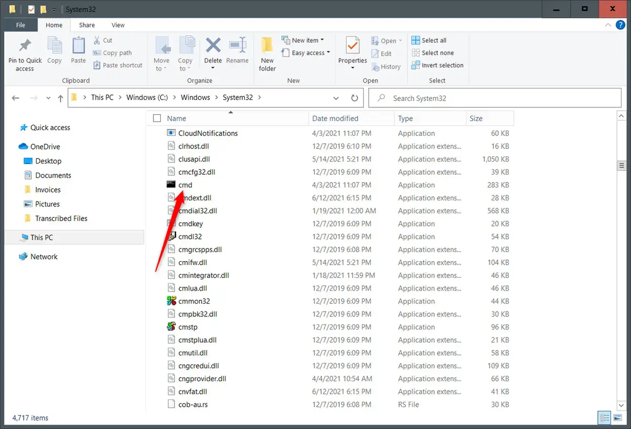The height and width of the screenshot is (429, 631).
Task: Switch to Details view icon in status bar
Action: [604, 418]
